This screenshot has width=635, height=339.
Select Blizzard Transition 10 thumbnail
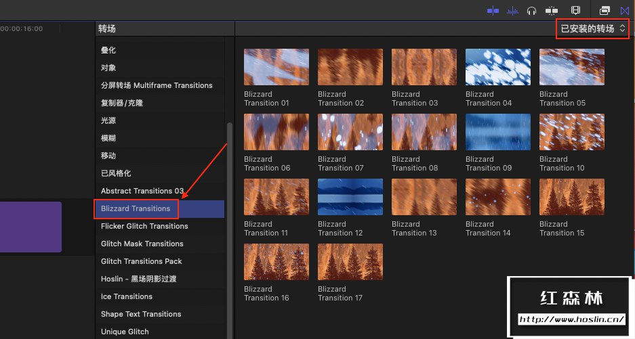tap(572, 132)
